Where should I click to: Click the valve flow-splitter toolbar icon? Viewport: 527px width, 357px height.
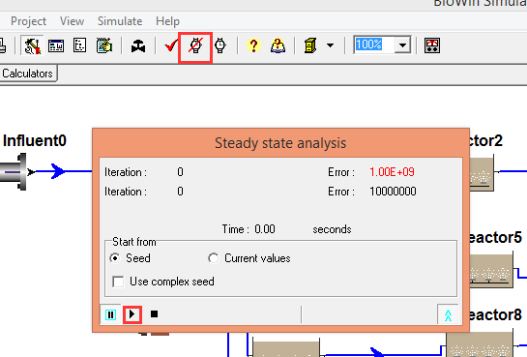point(138,46)
